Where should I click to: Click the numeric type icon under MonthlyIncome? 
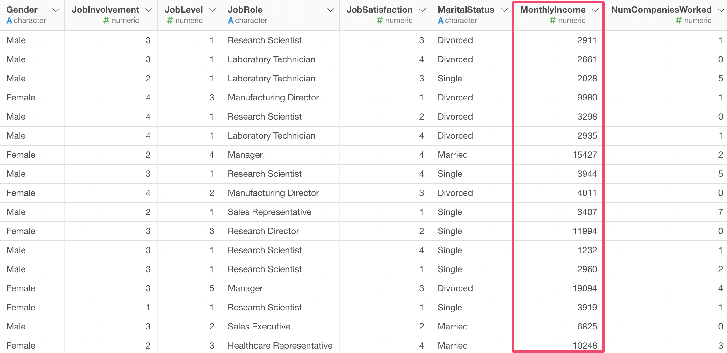[553, 21]
